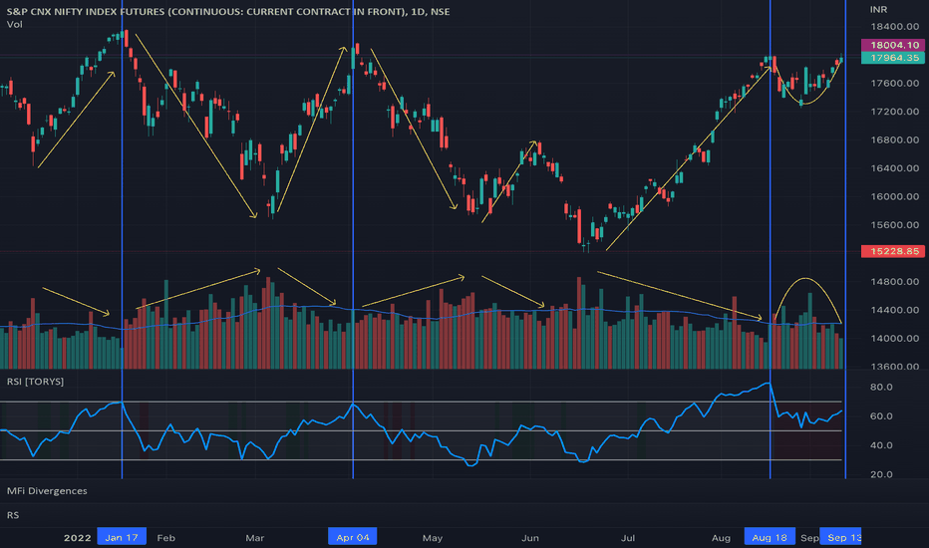Click the 14000.00 price axis value
929x548 pixels.
click(x=895, y=339)
